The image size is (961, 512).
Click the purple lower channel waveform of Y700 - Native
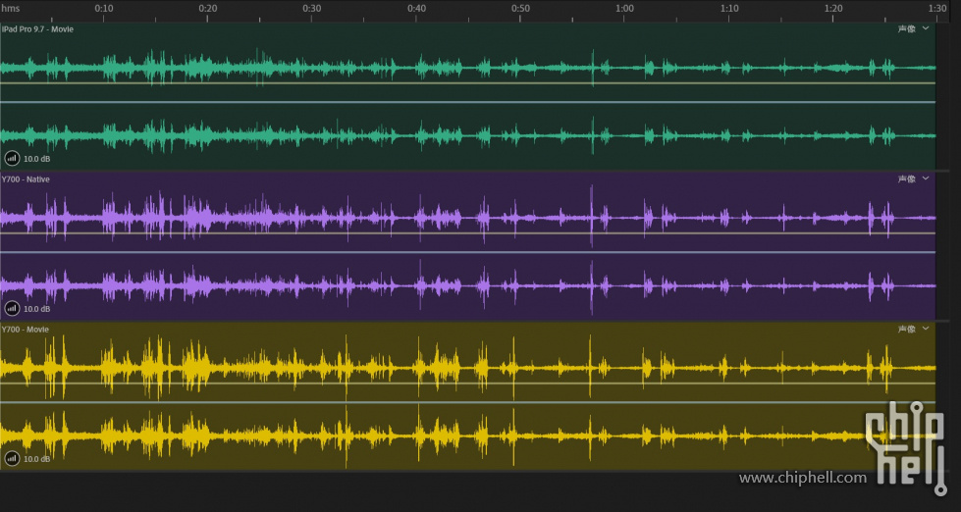(467, 285)
